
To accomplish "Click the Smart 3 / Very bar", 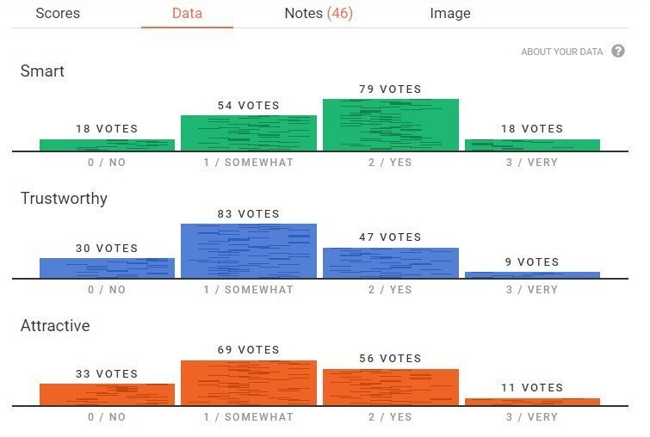I will pyautogui.click(x=532, y=145).
